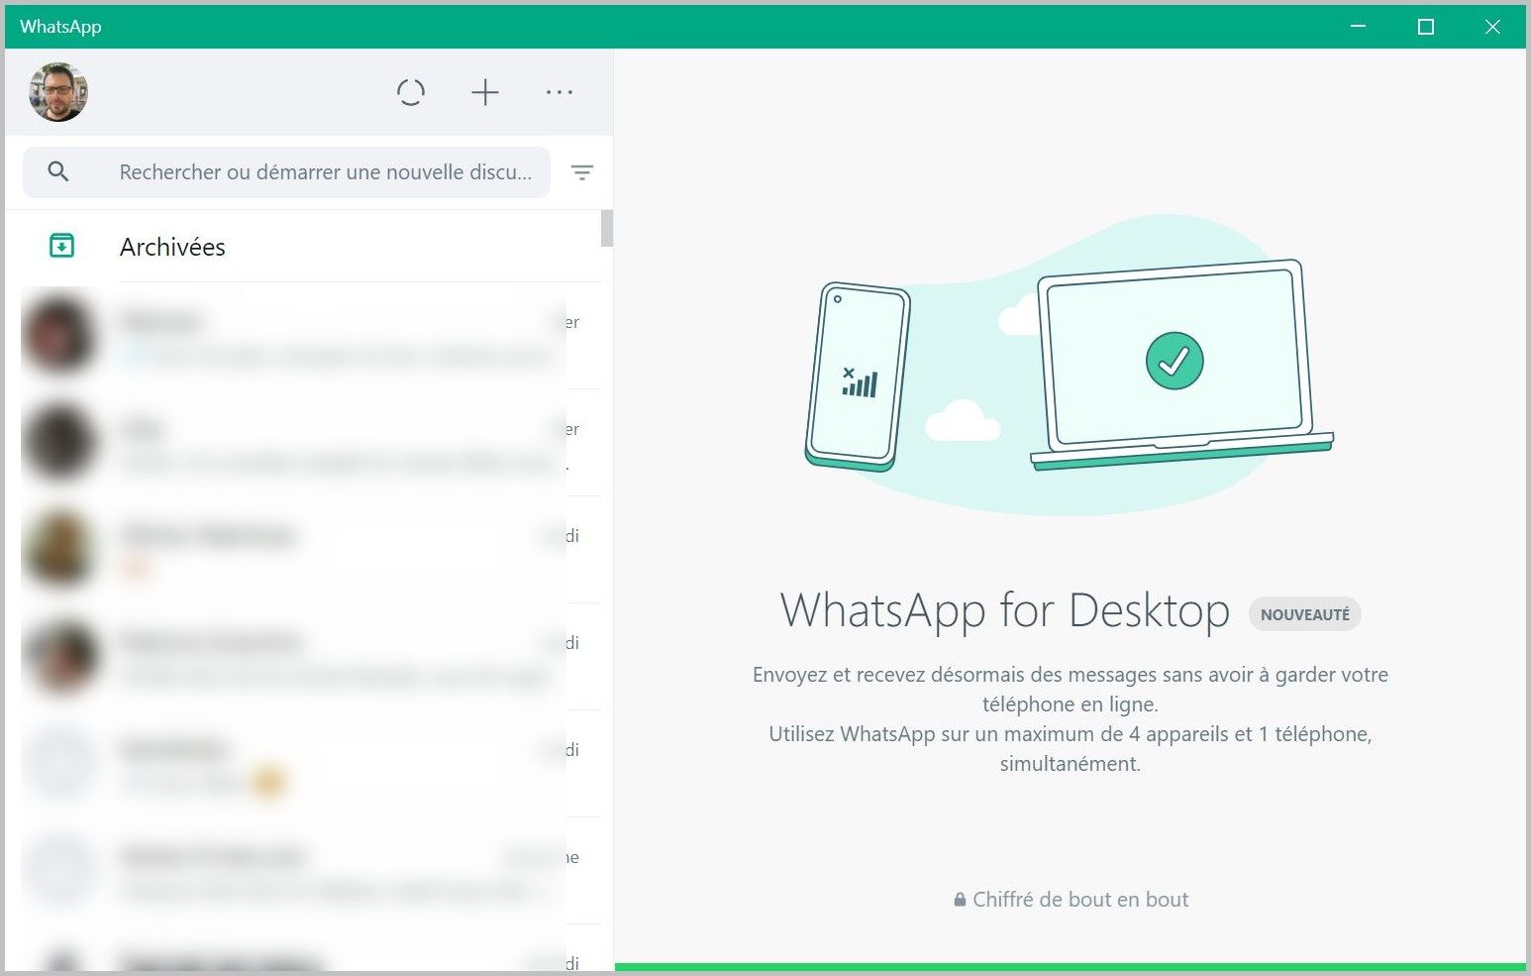Focus the search or new discussion field
Image resolution: width=1531 pixels, height=976 pixels.
click(x=286, y=172)
